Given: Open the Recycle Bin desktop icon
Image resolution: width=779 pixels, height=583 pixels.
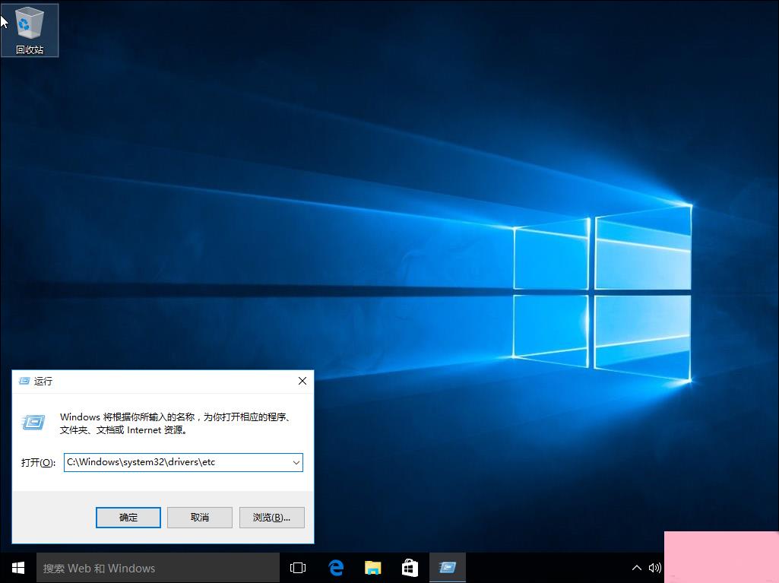Looking at the screenshot, I should (x=30, y=30).
